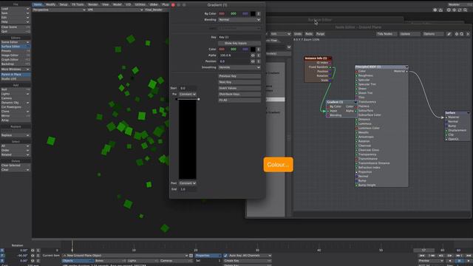473x266 pixels.
Task: Click the black gradient preview bar
Action: [x=187, y=140]
